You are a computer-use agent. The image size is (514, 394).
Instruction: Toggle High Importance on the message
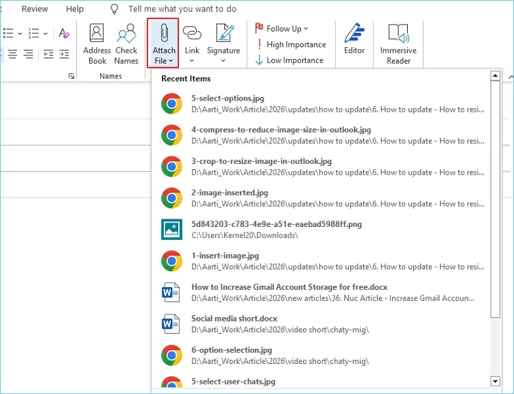(291, 45)
